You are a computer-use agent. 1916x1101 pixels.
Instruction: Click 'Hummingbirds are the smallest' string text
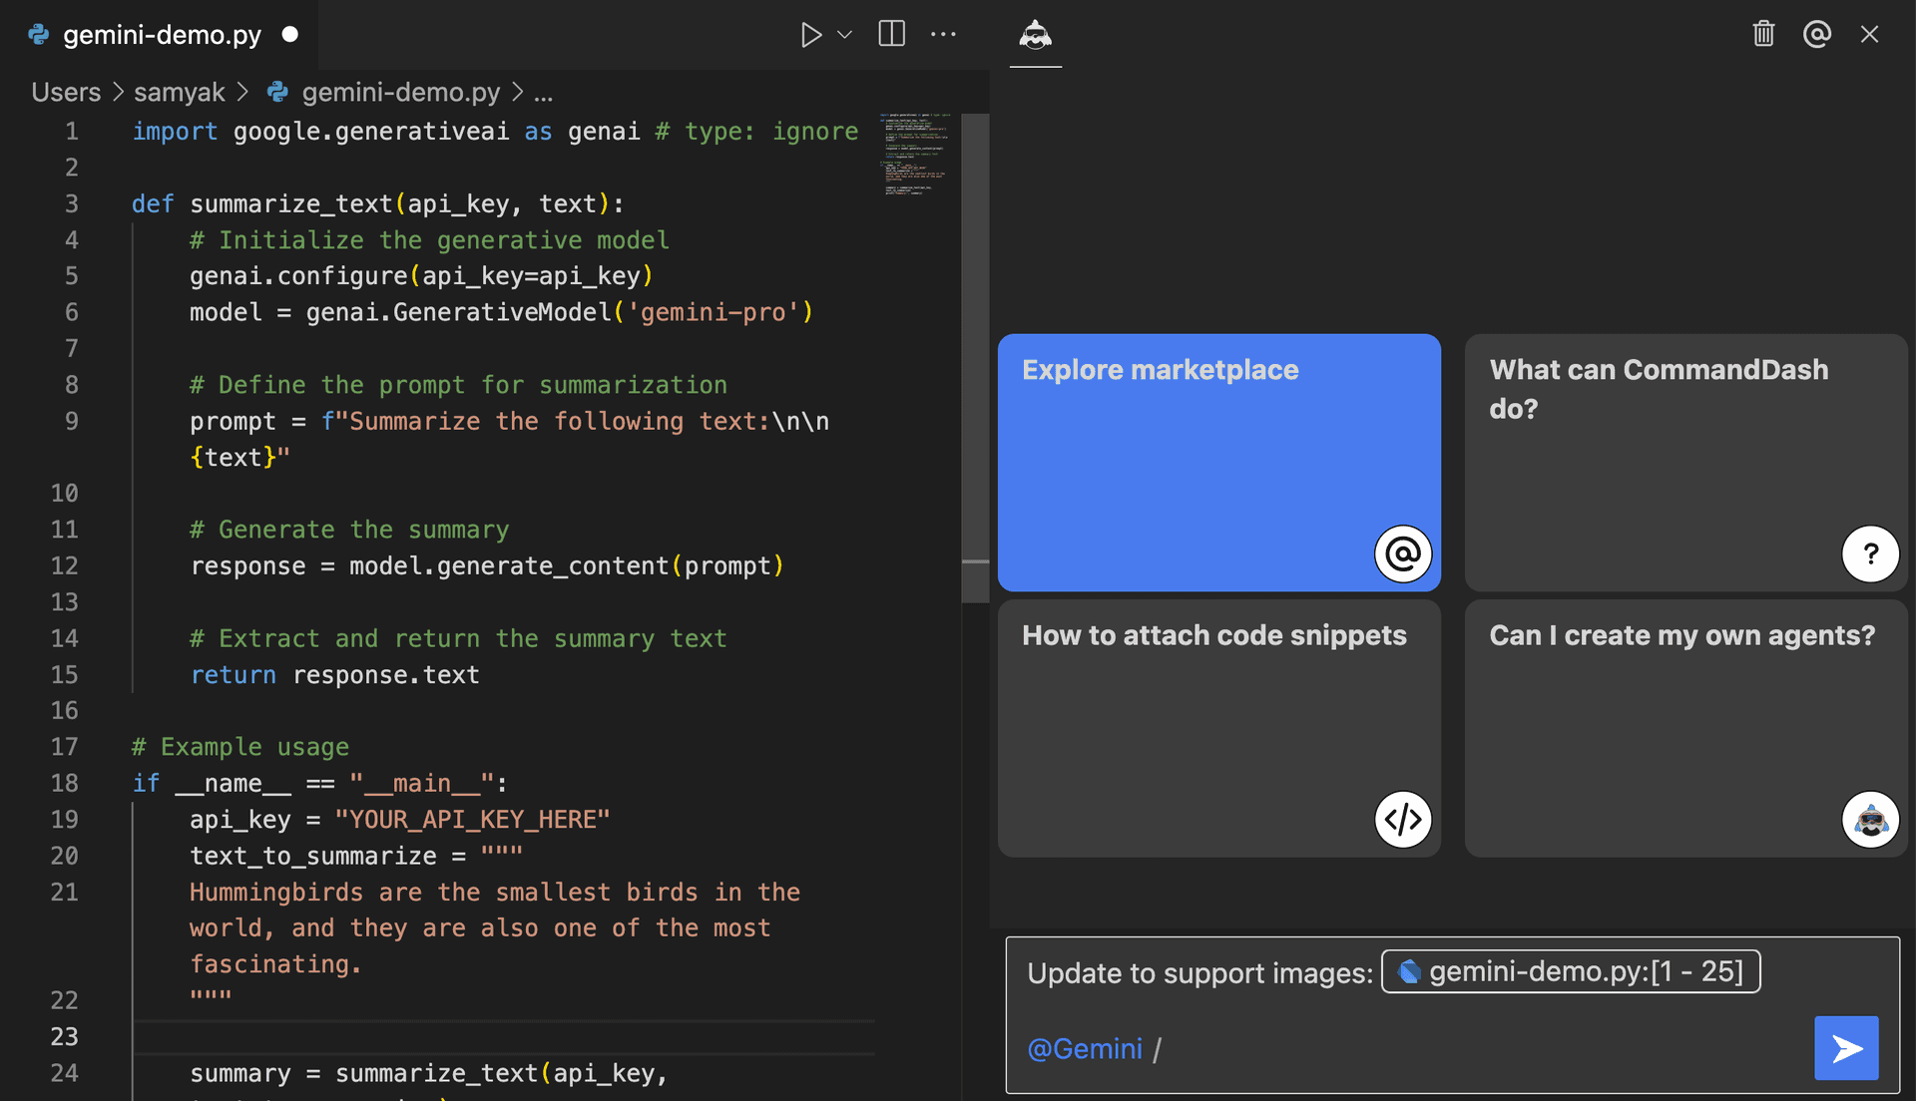[399, 892]
